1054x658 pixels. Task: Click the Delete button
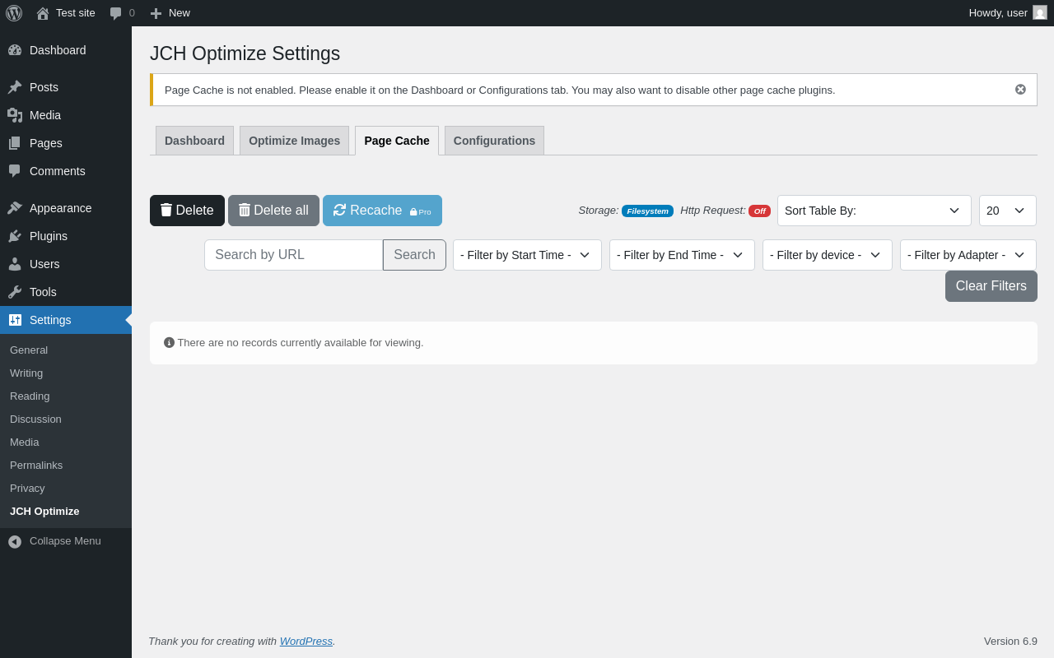[187, 211]
